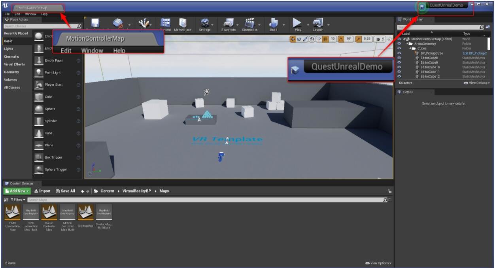Add Point Light actor from list
Image resolution: width=495 pixels, height=268 pixels.
pyautogui.click(x=53, y=72)
